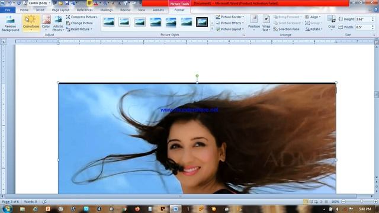The width and height of the screenshot is (379, 213).
Task: Click top-left picture resize handle
Action: 58,83
